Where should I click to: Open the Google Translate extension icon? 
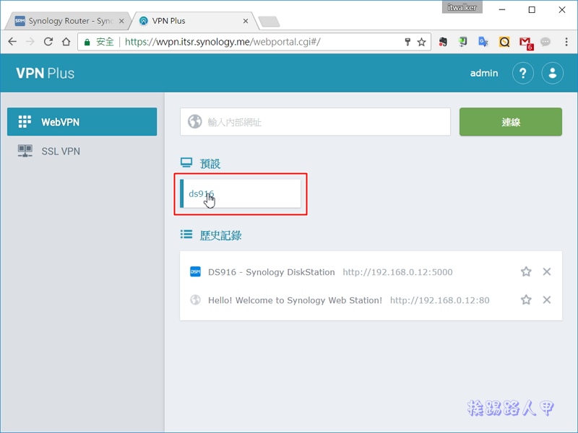[x=483, y=42]
